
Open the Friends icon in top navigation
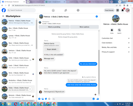click(66, 10)
